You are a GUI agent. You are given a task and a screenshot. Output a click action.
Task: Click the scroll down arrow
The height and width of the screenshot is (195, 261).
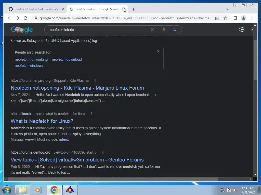point(255,175)
